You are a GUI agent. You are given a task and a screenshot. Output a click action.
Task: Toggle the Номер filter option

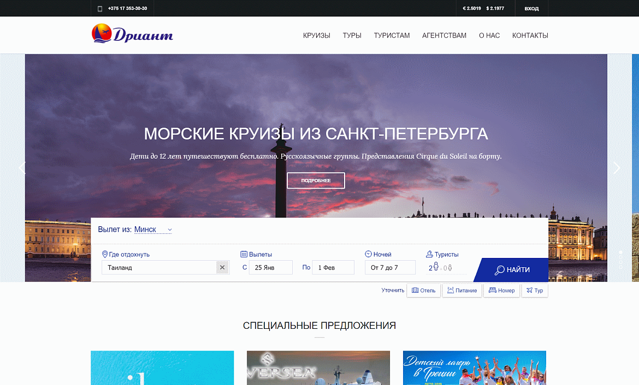502,291
